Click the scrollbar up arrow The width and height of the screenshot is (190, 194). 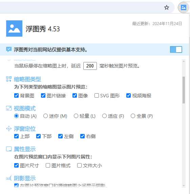click(x=184, y=61)
